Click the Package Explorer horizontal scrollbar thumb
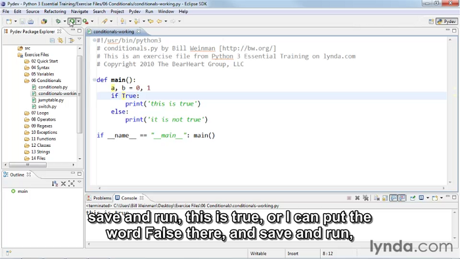The width and height of the screenshot is (460, 259). tap(28, 165)
